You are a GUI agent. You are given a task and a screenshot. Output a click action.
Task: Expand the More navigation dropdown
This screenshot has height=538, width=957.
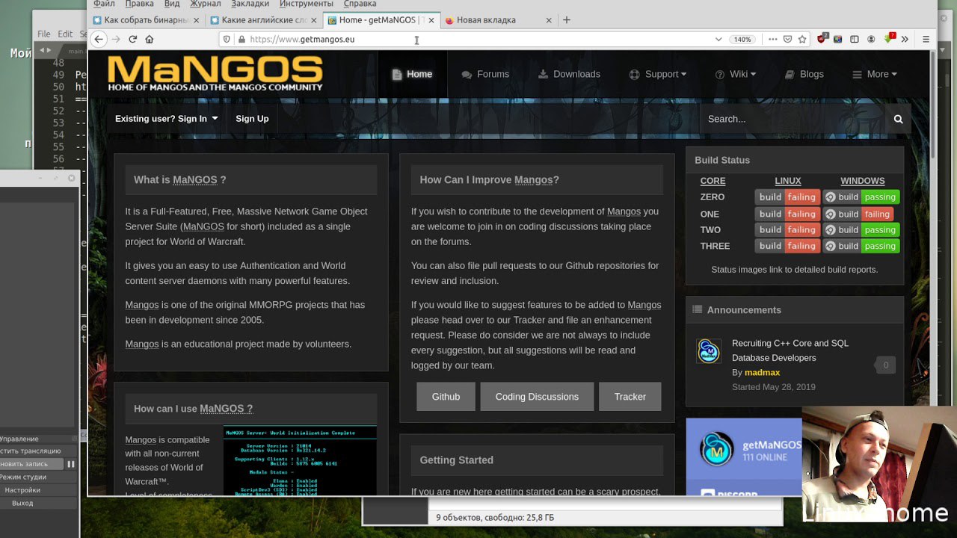[875, 74]
